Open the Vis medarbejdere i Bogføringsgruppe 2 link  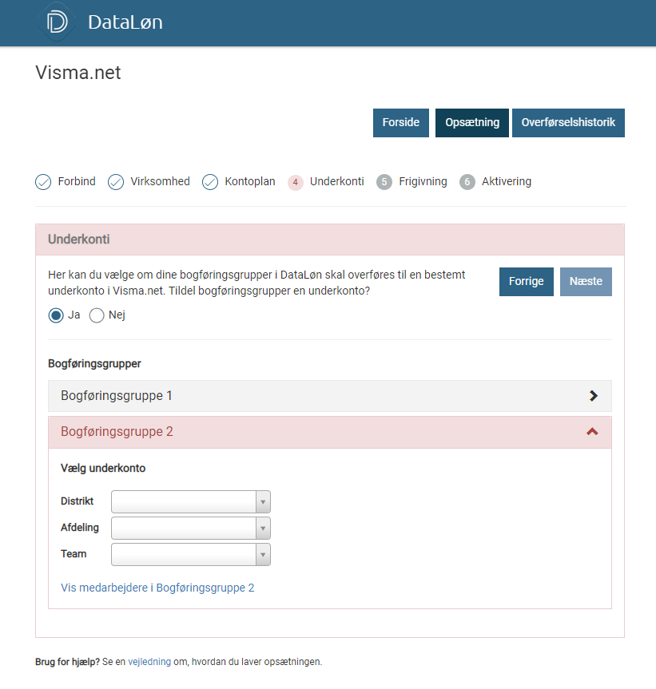pos(157,588)
